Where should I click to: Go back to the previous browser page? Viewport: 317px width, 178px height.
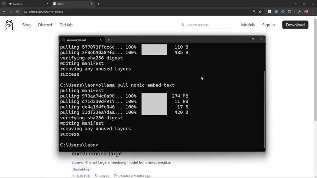coord(4,11)
